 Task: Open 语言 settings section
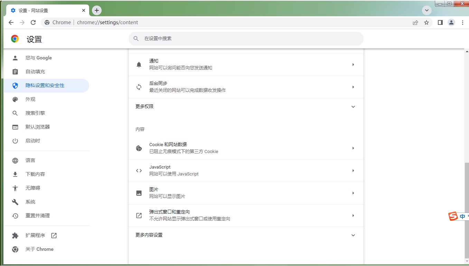tap(46, 161)
